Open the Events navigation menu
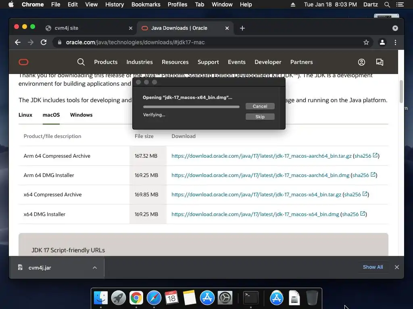This screenshot has height=309, width=413. 236,62
